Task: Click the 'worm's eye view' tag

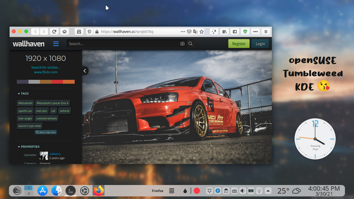Action: click(x=30, y=126)
